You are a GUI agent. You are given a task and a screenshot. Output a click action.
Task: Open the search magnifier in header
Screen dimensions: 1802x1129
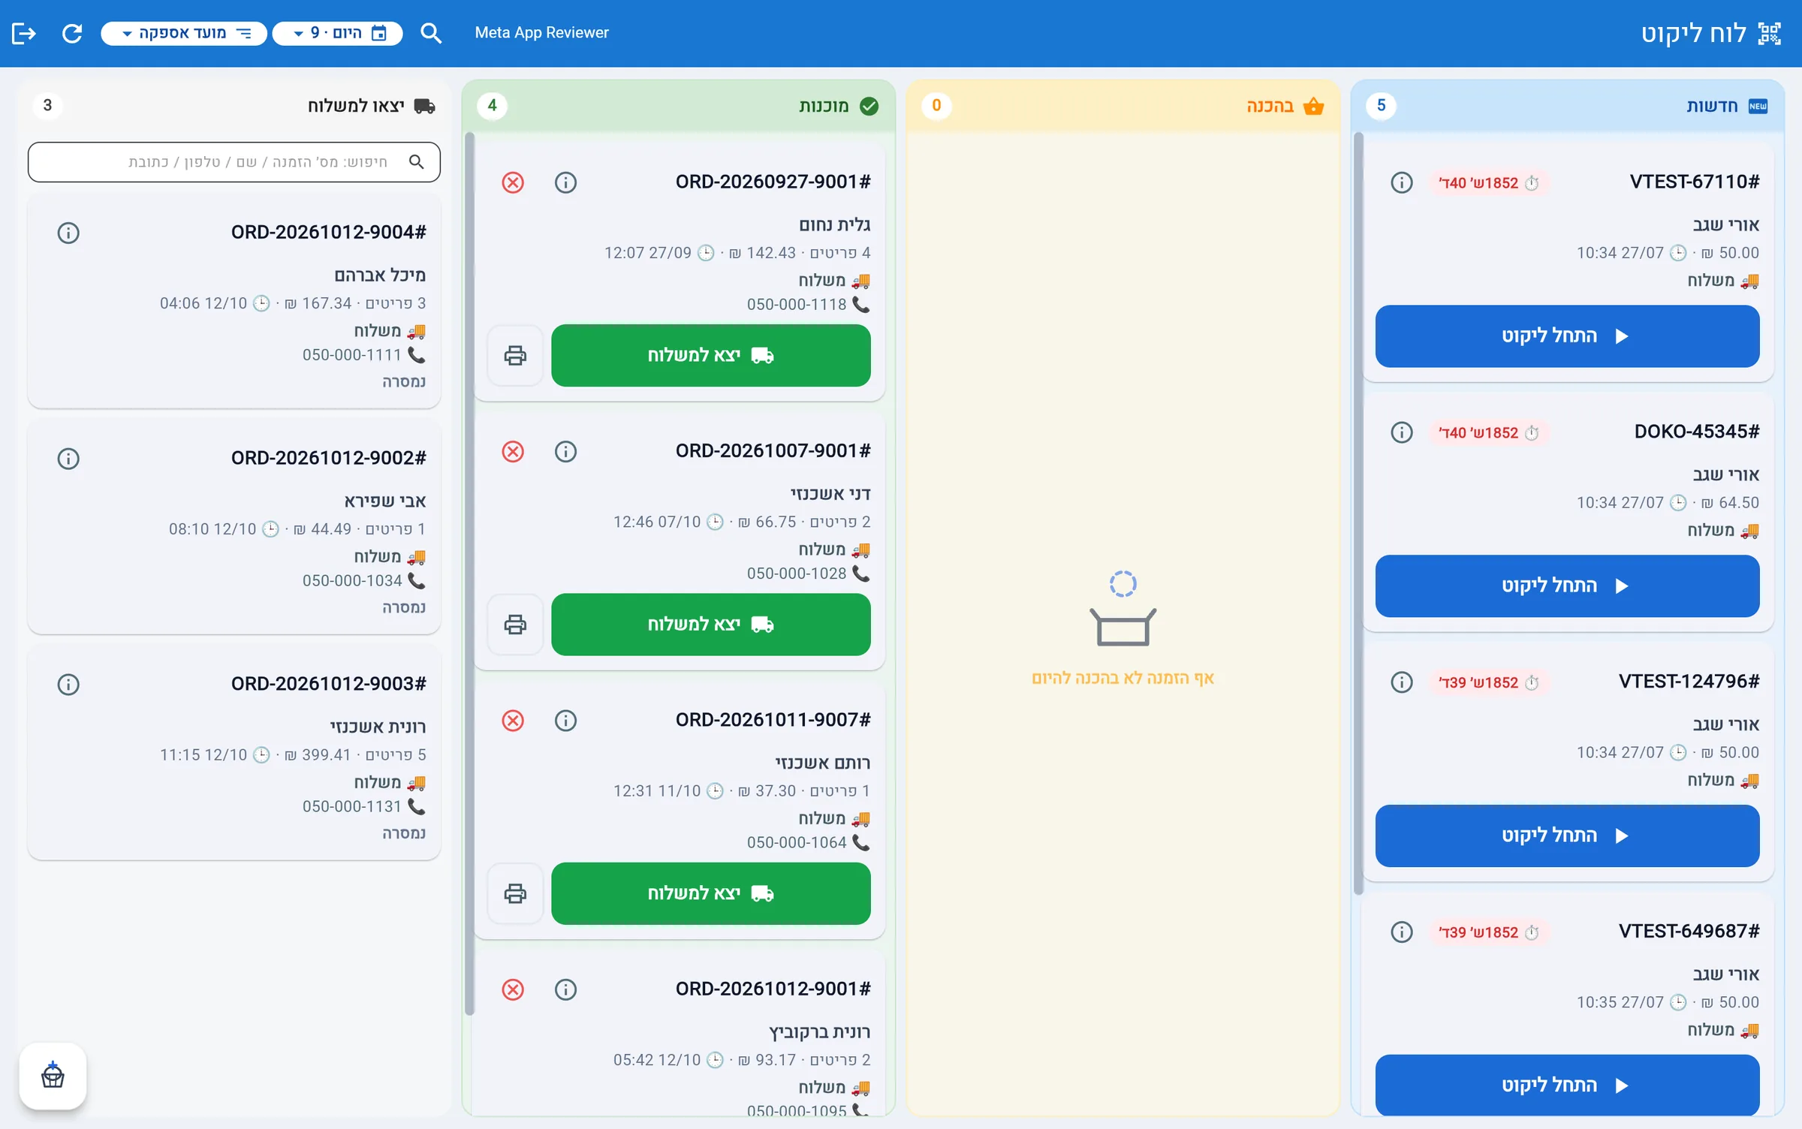click(x=431, y=33)
